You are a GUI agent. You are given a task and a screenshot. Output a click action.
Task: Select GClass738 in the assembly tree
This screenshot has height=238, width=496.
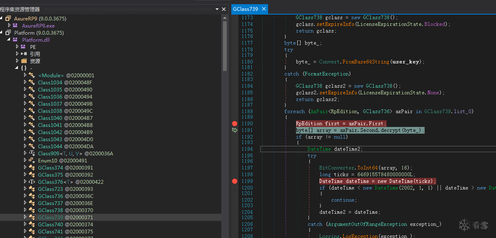point(50,210)
